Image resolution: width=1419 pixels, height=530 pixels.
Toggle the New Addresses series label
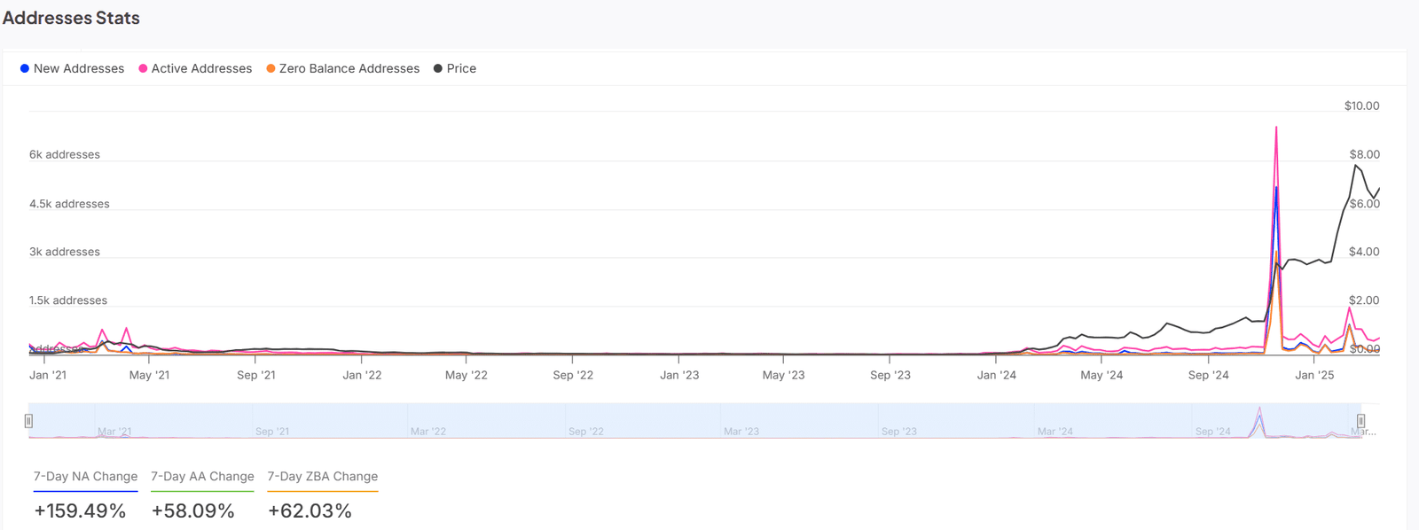(x=79, y=68)
